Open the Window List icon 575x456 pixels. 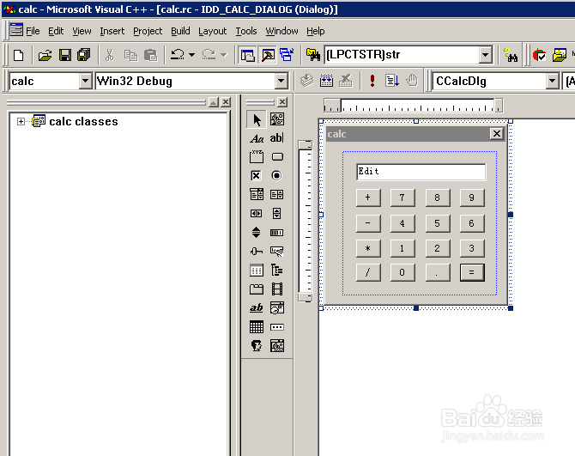(x=287, y=56)
